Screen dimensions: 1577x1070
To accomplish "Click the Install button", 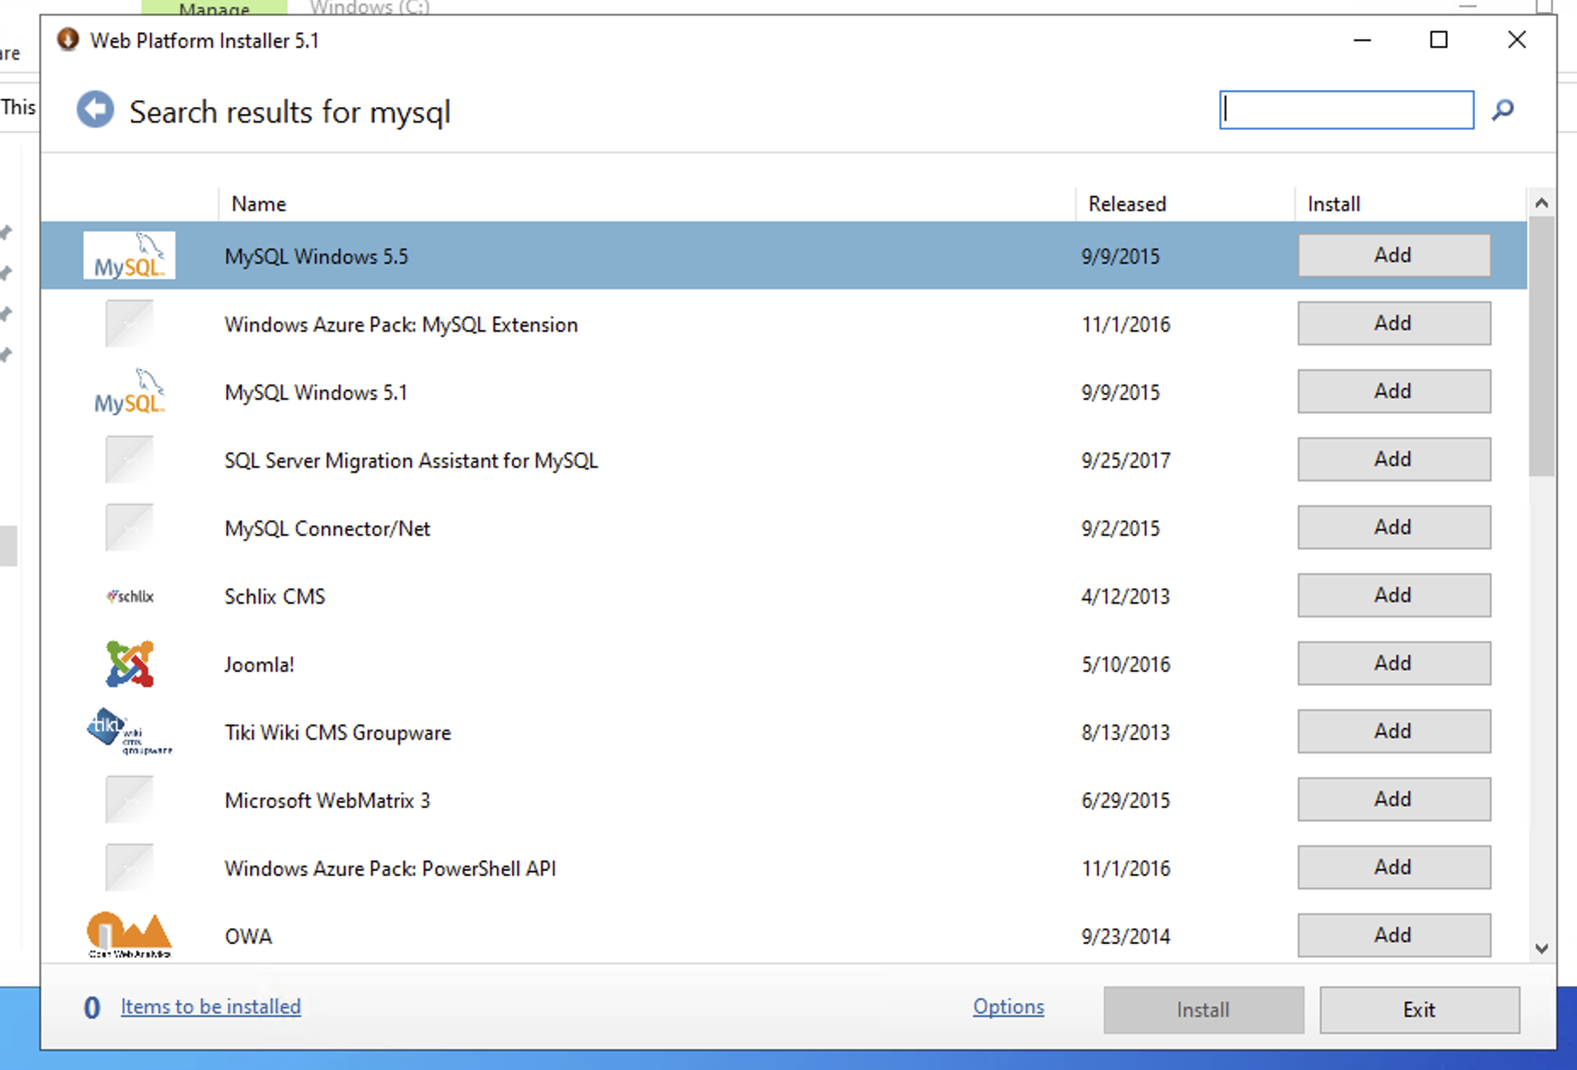I will coord(1204,1010).
